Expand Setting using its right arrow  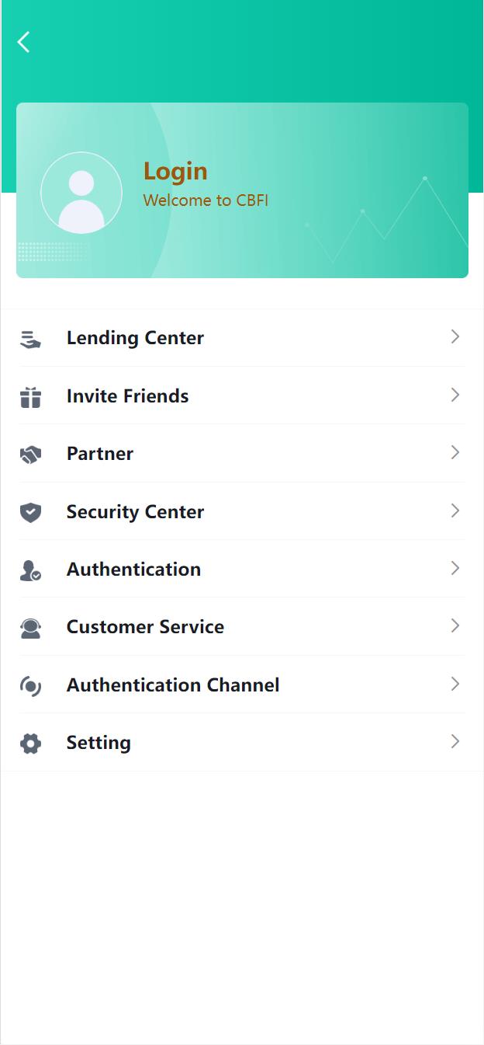(x=455, y=742)
